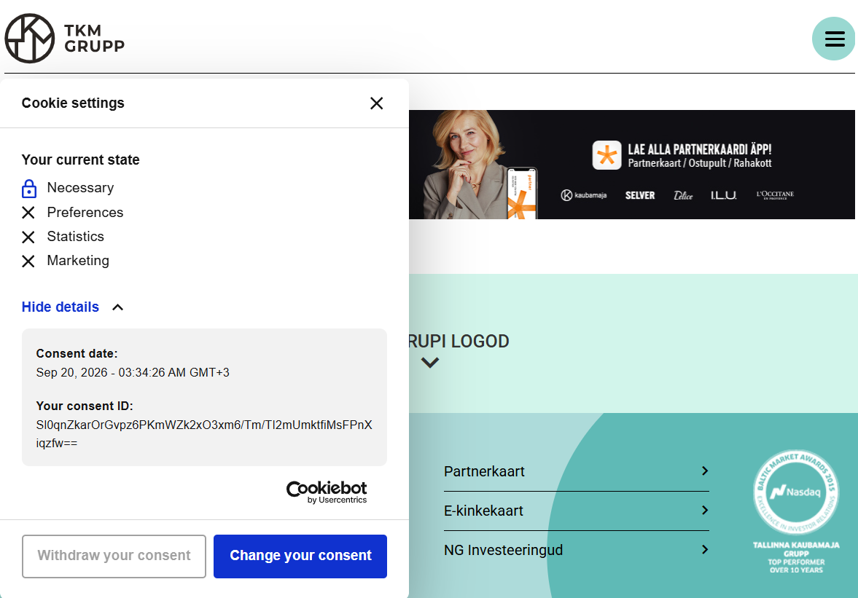
Task: Click the Necessary lock icon
Action: pos(29,188)
